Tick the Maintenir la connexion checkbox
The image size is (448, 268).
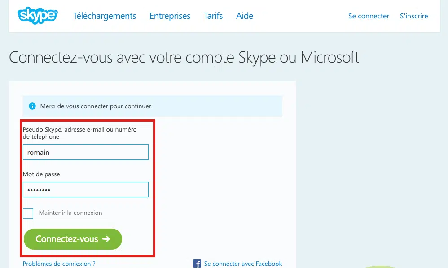pyautogui.click(x=28, y=213)
